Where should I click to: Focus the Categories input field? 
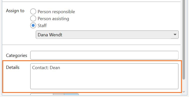pos(104,55)
